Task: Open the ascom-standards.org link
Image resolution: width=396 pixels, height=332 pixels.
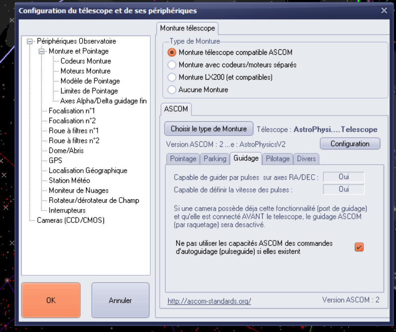Action: pyautogui.click(x=209, y=301)
